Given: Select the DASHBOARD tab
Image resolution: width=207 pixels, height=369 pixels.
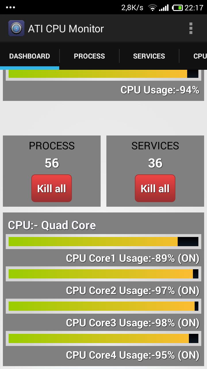Looking at the screenshot, I should point(30,56).
